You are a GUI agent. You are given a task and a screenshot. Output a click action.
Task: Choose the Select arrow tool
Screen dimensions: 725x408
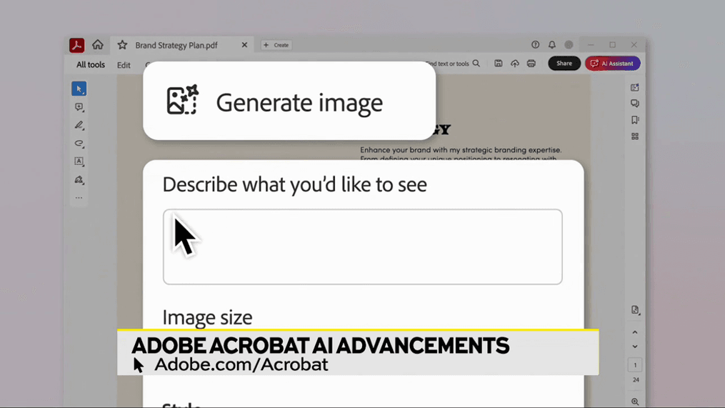point(79,89)
